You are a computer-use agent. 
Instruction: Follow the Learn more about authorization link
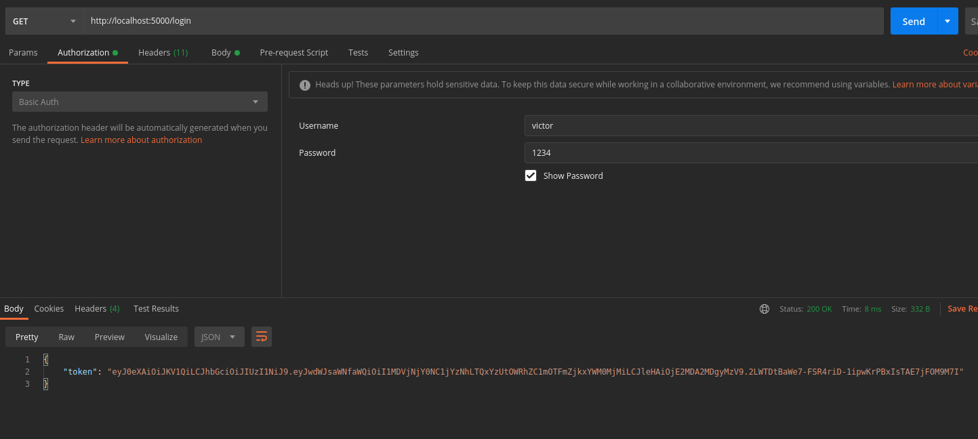(141, 140)
